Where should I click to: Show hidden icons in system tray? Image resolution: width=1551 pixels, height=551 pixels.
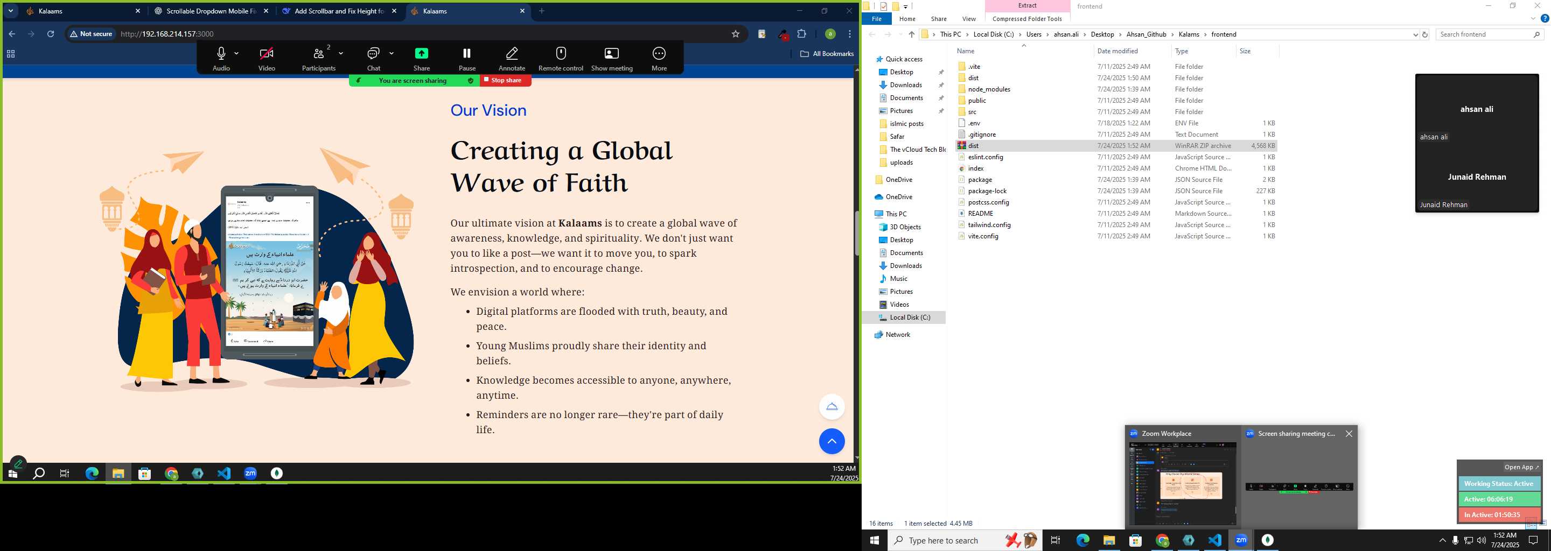point(1442,540)
